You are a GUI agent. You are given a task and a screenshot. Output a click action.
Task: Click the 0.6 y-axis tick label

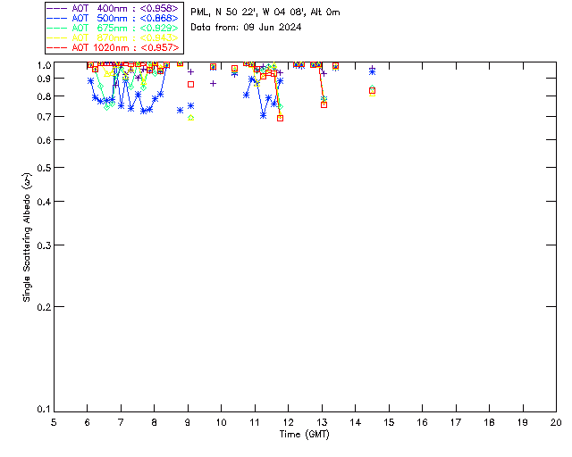tap(44, 140)
